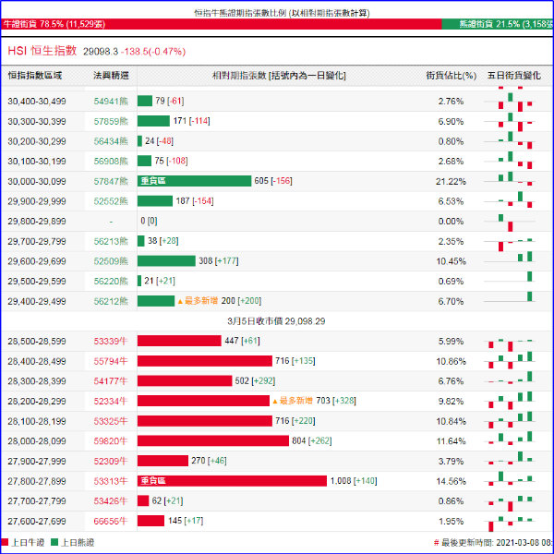Click the 最後更新時間 timestamp text
The height and width of the screenshot is (554, 554).
click(x=494, y=542)
